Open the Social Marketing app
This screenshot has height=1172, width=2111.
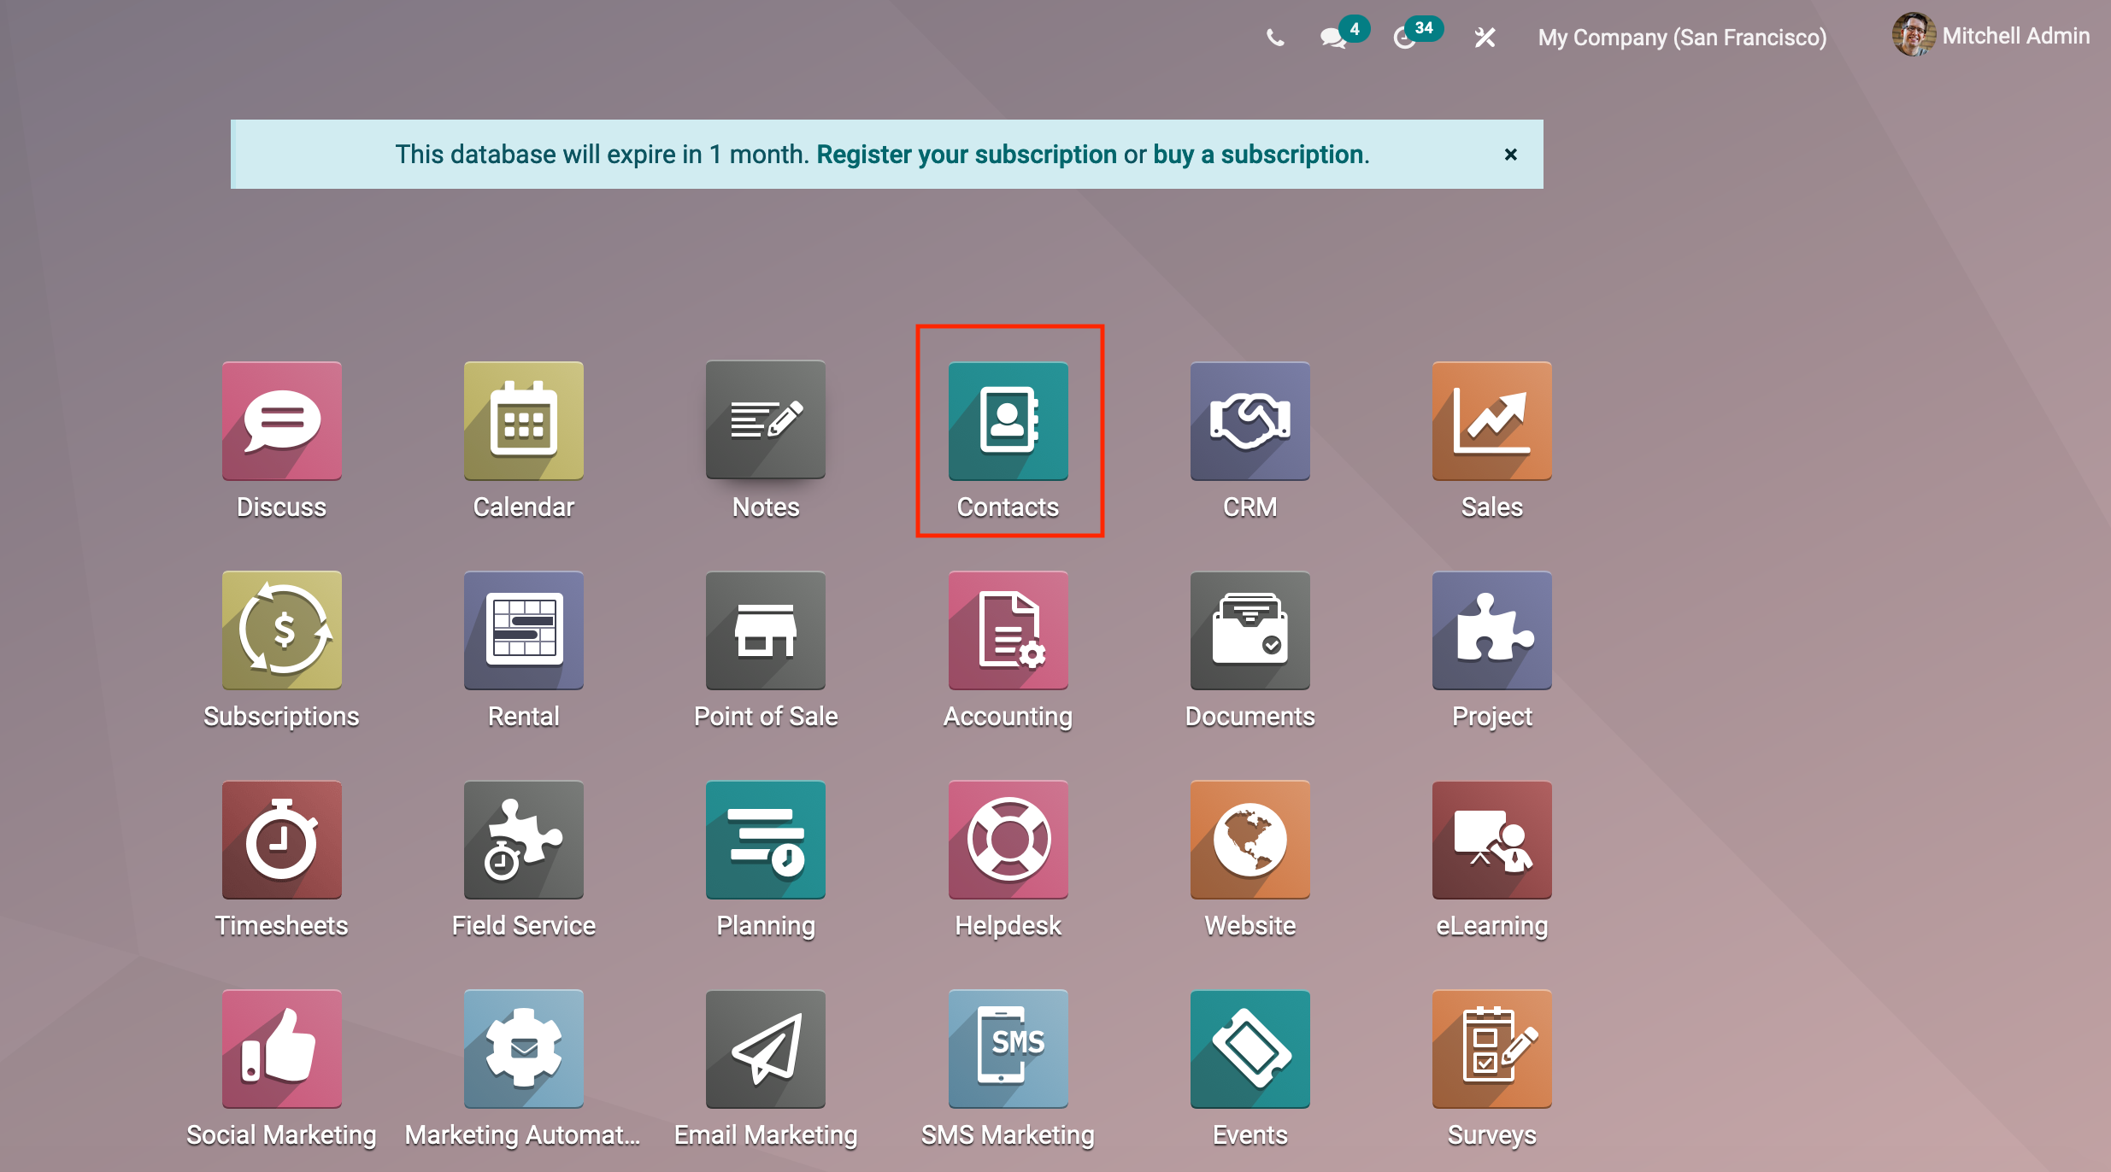point(281,1049)
